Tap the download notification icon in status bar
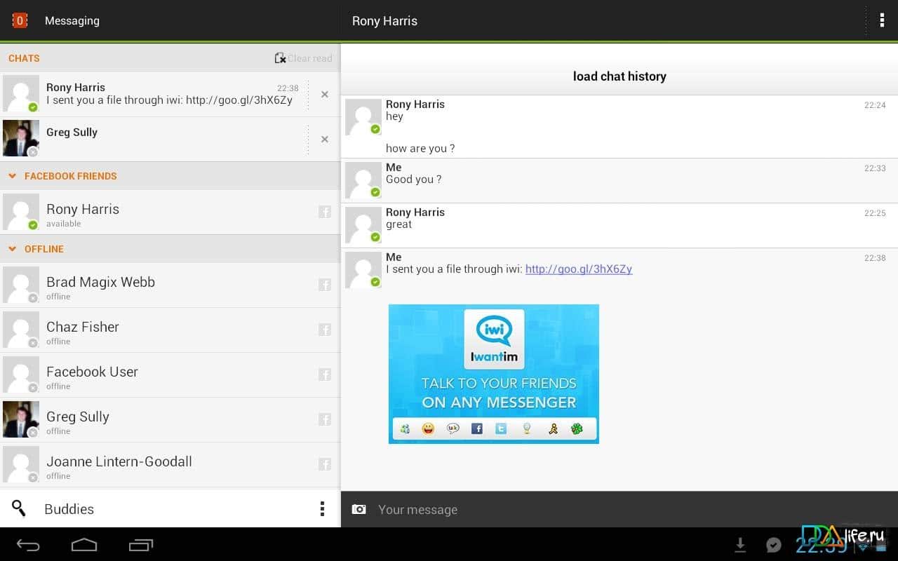This screenshot has height=561, width=898. (x=739, y=545)
